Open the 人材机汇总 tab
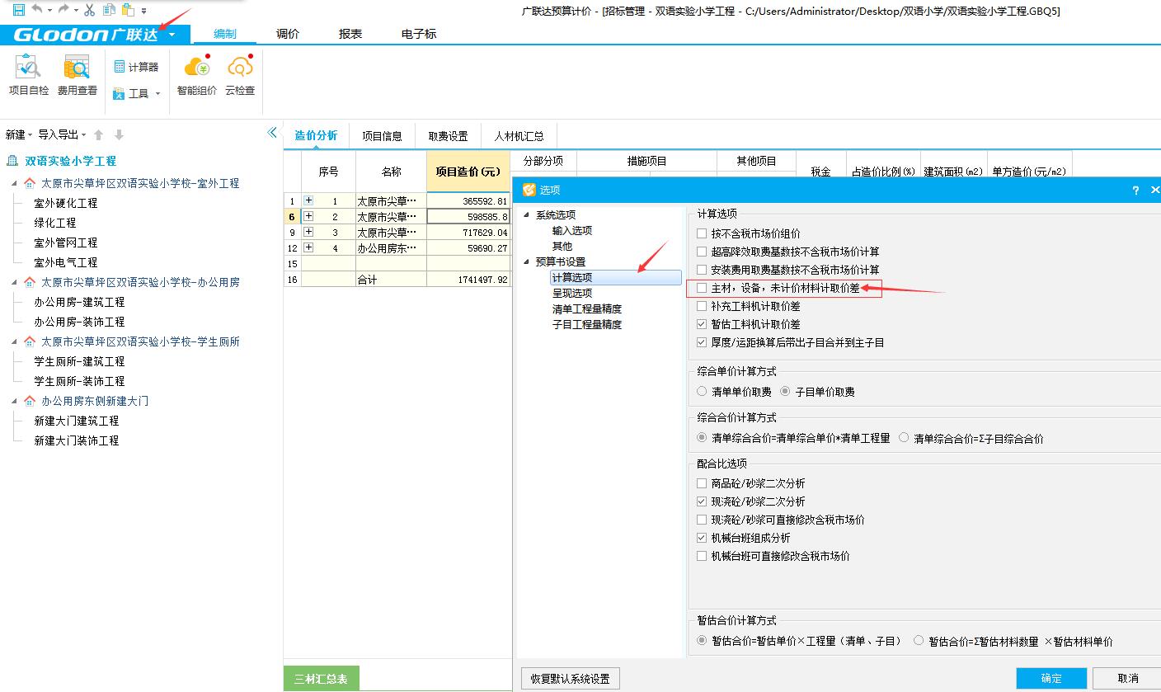Screen dimensions: 1161x692 [x=519, y=136]
